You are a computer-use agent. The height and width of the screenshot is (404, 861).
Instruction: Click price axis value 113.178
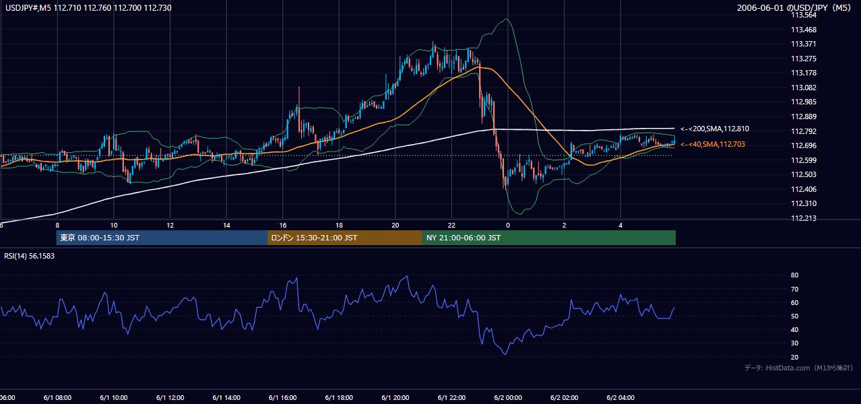(803, 73)
